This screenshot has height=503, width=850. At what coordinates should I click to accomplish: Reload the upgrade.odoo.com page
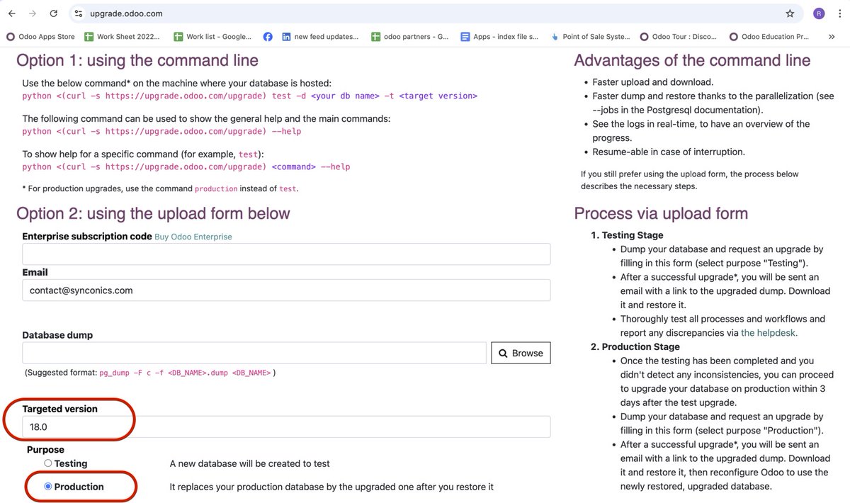pyautogui.click(x=54, y=13)
